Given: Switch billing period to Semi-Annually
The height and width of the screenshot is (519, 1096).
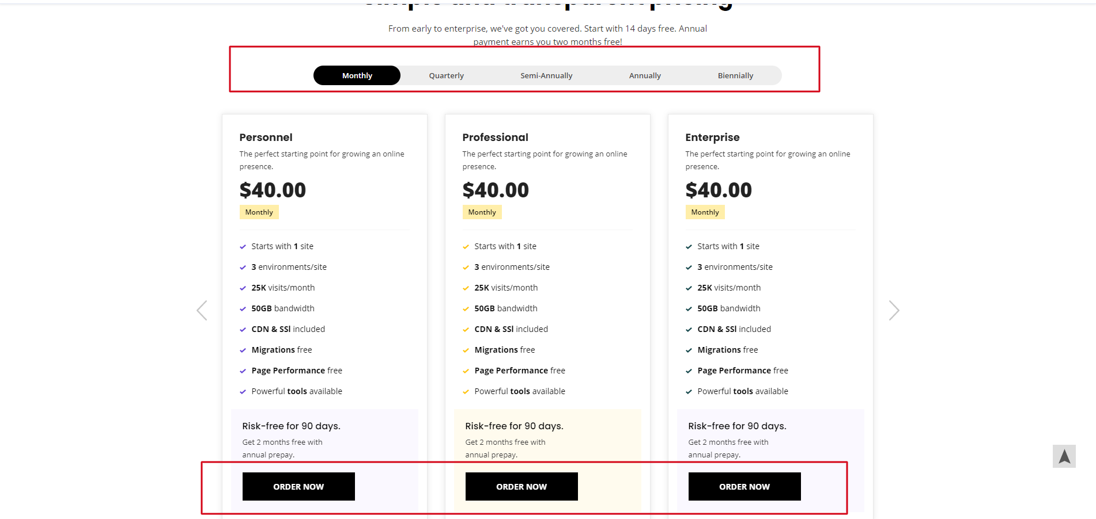Looking at the screenshot, I should 546,75.
